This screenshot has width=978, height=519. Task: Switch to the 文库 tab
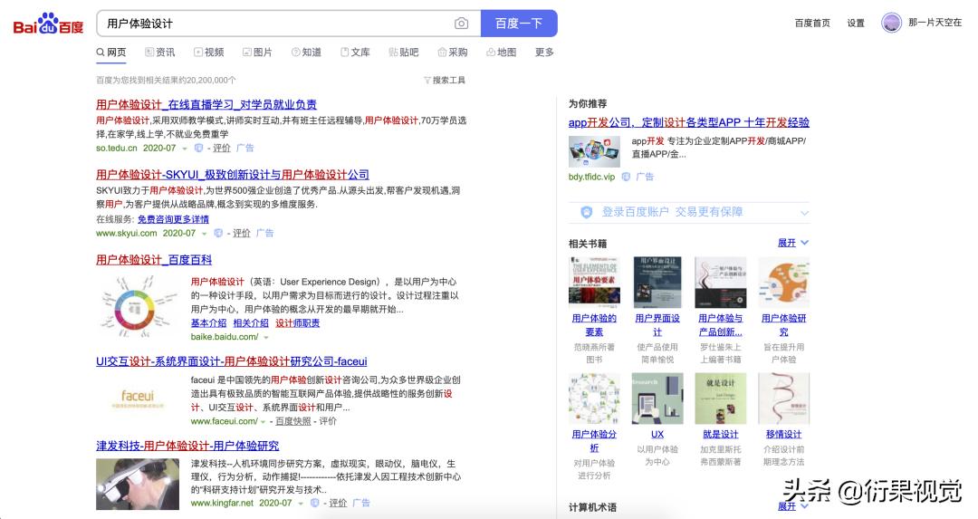(355, 53)
